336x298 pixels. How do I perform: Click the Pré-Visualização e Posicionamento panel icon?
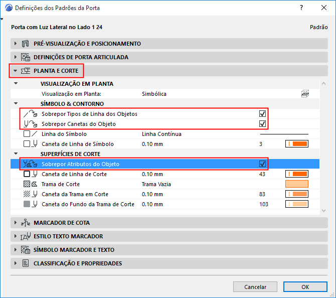tap(25, 44)
